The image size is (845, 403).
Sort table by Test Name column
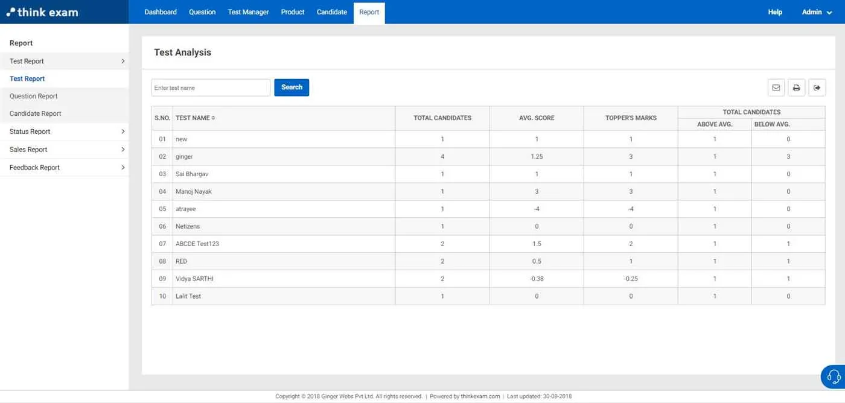point(192,118)
